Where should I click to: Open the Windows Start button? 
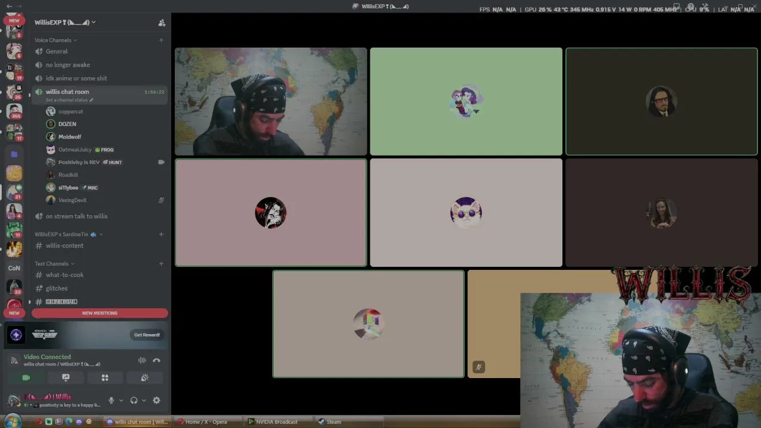(x=12, y=421)
